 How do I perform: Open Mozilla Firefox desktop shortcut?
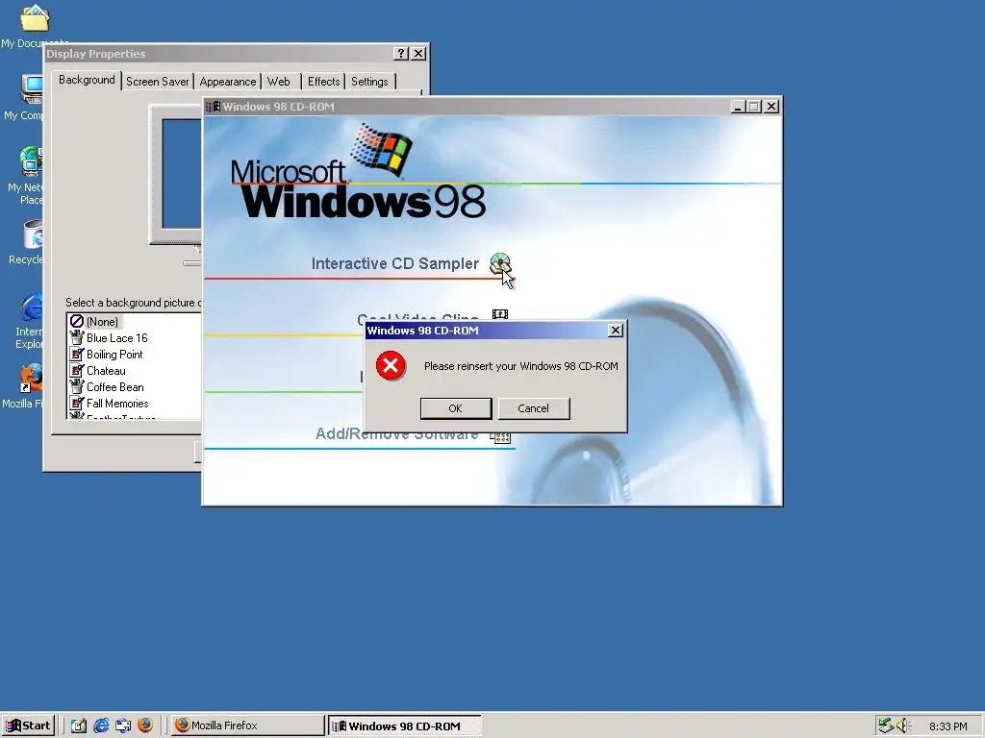25,386
